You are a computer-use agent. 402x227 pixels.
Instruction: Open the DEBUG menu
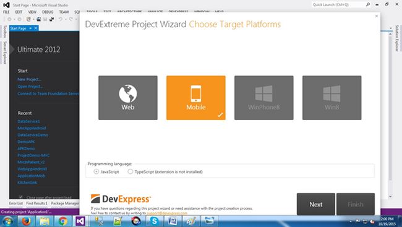[48, 12]
